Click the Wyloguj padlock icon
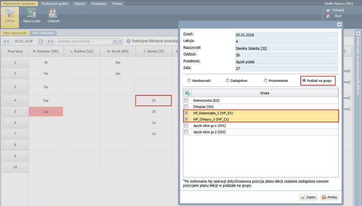The image size is (362, 206). point(328,10)
